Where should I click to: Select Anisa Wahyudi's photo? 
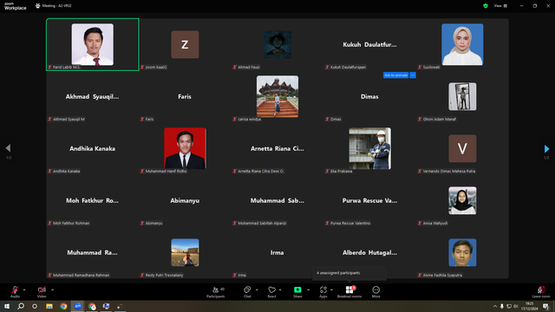462,200
